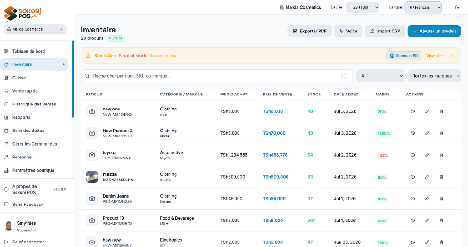This screenshot has height=247, width=468.
Task: Open the Langue Français dropdown
Action: click(x=423, y=7)
